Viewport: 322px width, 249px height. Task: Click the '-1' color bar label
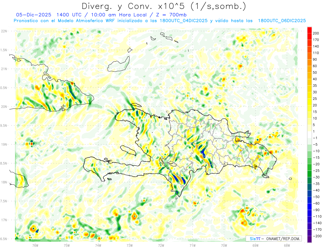[316, 138]
